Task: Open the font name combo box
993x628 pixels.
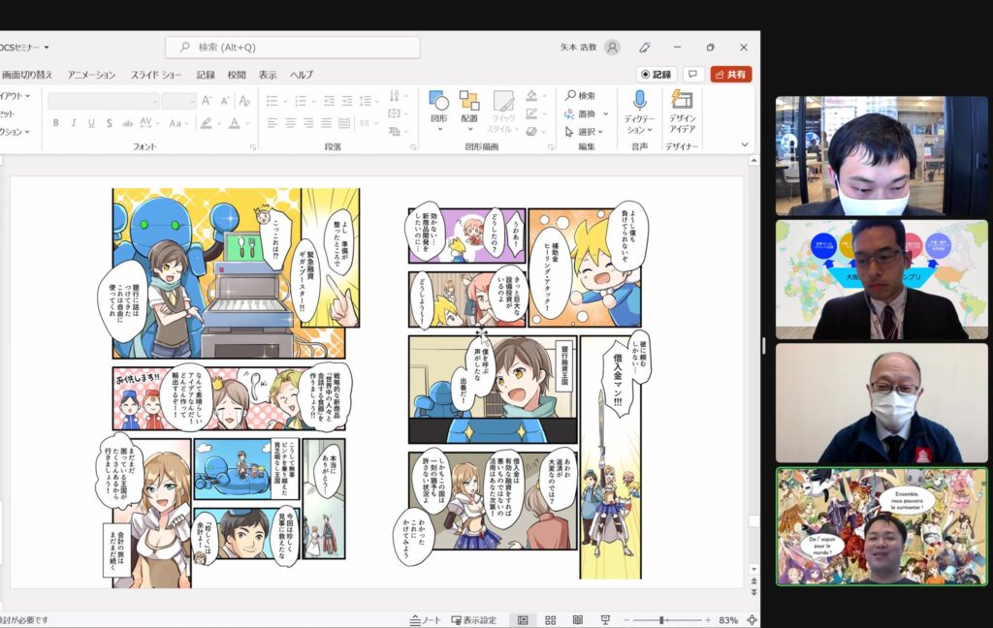Action: 103,102
